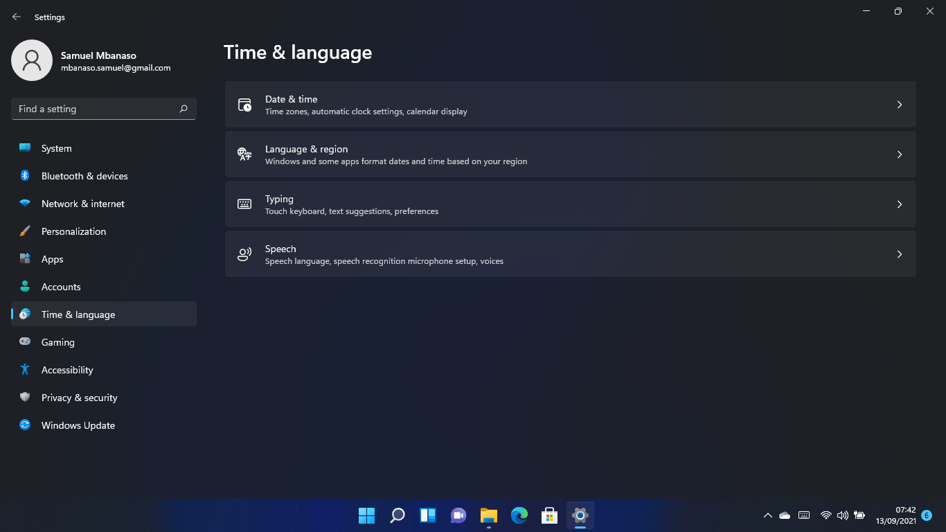The height and width of the screenshot is (532, 946).
Task: Click the Windows Update sync icon
Action: coord(25,425)
